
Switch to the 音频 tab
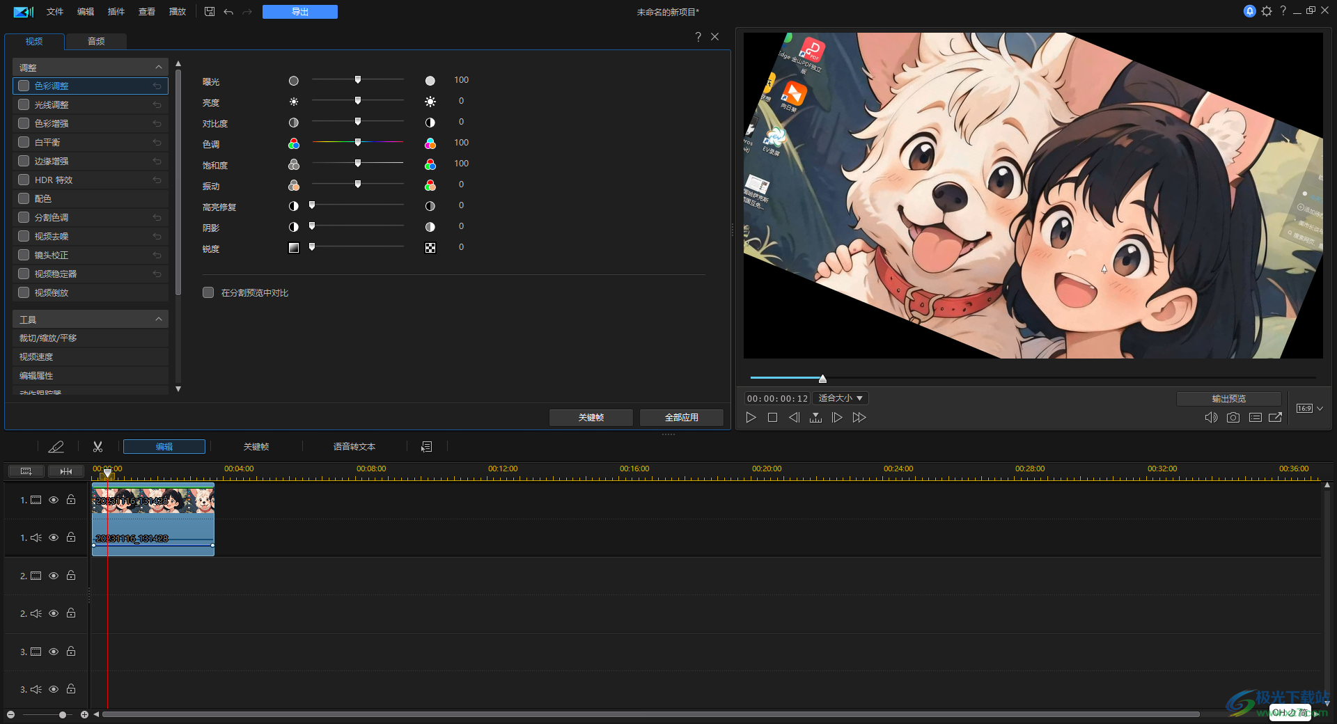coord(96,42)
